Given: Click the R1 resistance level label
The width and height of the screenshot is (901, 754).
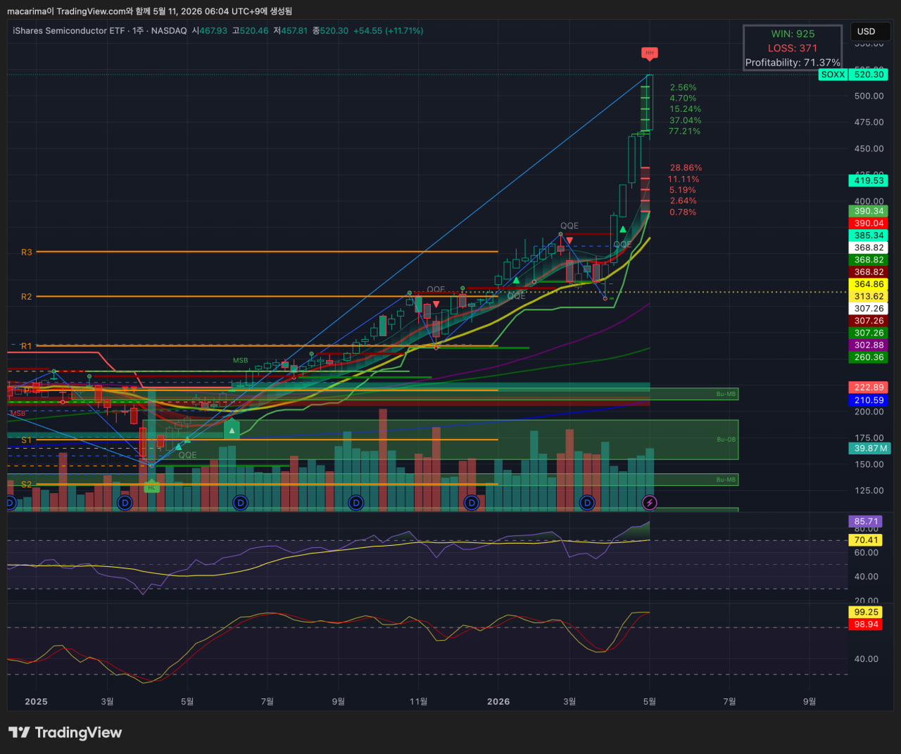Looking at the screenshot, I should coord(27,346).
